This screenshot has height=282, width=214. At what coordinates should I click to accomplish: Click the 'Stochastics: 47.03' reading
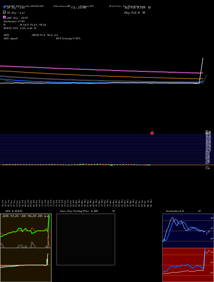point(14,21)
